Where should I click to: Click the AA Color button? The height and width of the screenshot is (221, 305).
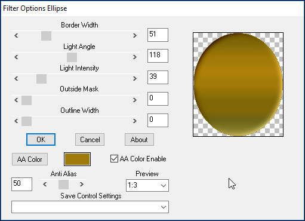[x=30, y=159]
